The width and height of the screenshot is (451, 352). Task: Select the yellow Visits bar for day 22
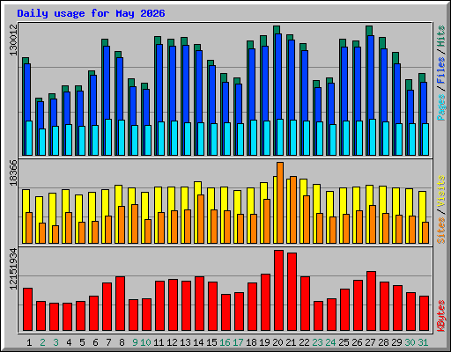302,211
